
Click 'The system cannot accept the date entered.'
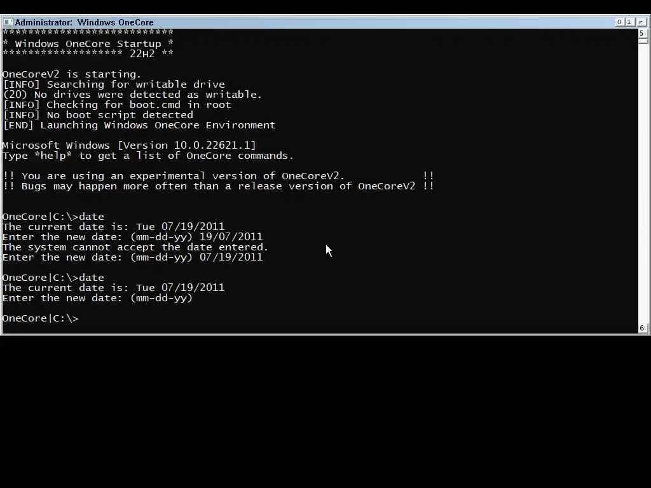click(135, 247)
